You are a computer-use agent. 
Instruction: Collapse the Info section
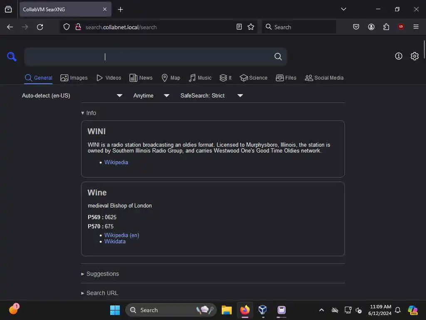pyautogui.click(x=89, y=113)
